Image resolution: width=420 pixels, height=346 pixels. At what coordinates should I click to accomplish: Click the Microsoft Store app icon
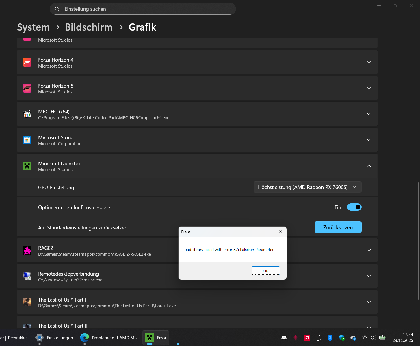pos(27,140)
